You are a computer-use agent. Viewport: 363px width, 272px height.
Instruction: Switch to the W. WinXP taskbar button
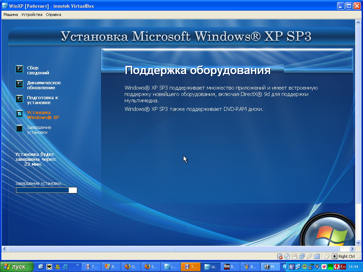click(210, 267)
